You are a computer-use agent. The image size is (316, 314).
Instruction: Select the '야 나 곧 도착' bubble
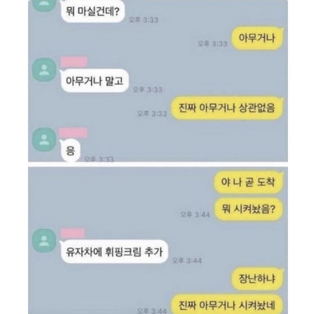pos(248,182)
